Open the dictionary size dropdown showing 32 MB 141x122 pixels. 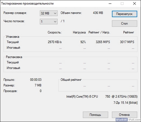pyautogui.click(x=49, y=13)
